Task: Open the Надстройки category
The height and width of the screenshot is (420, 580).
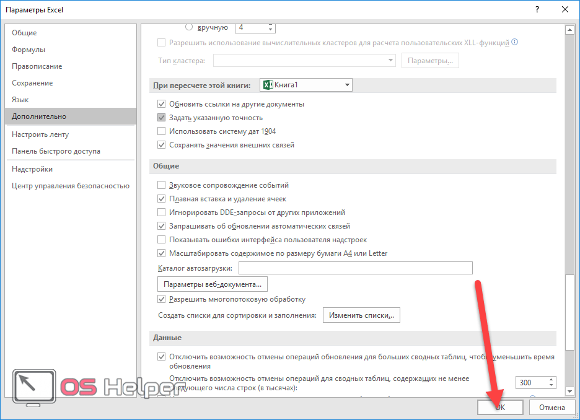Action: pos(71,169)
